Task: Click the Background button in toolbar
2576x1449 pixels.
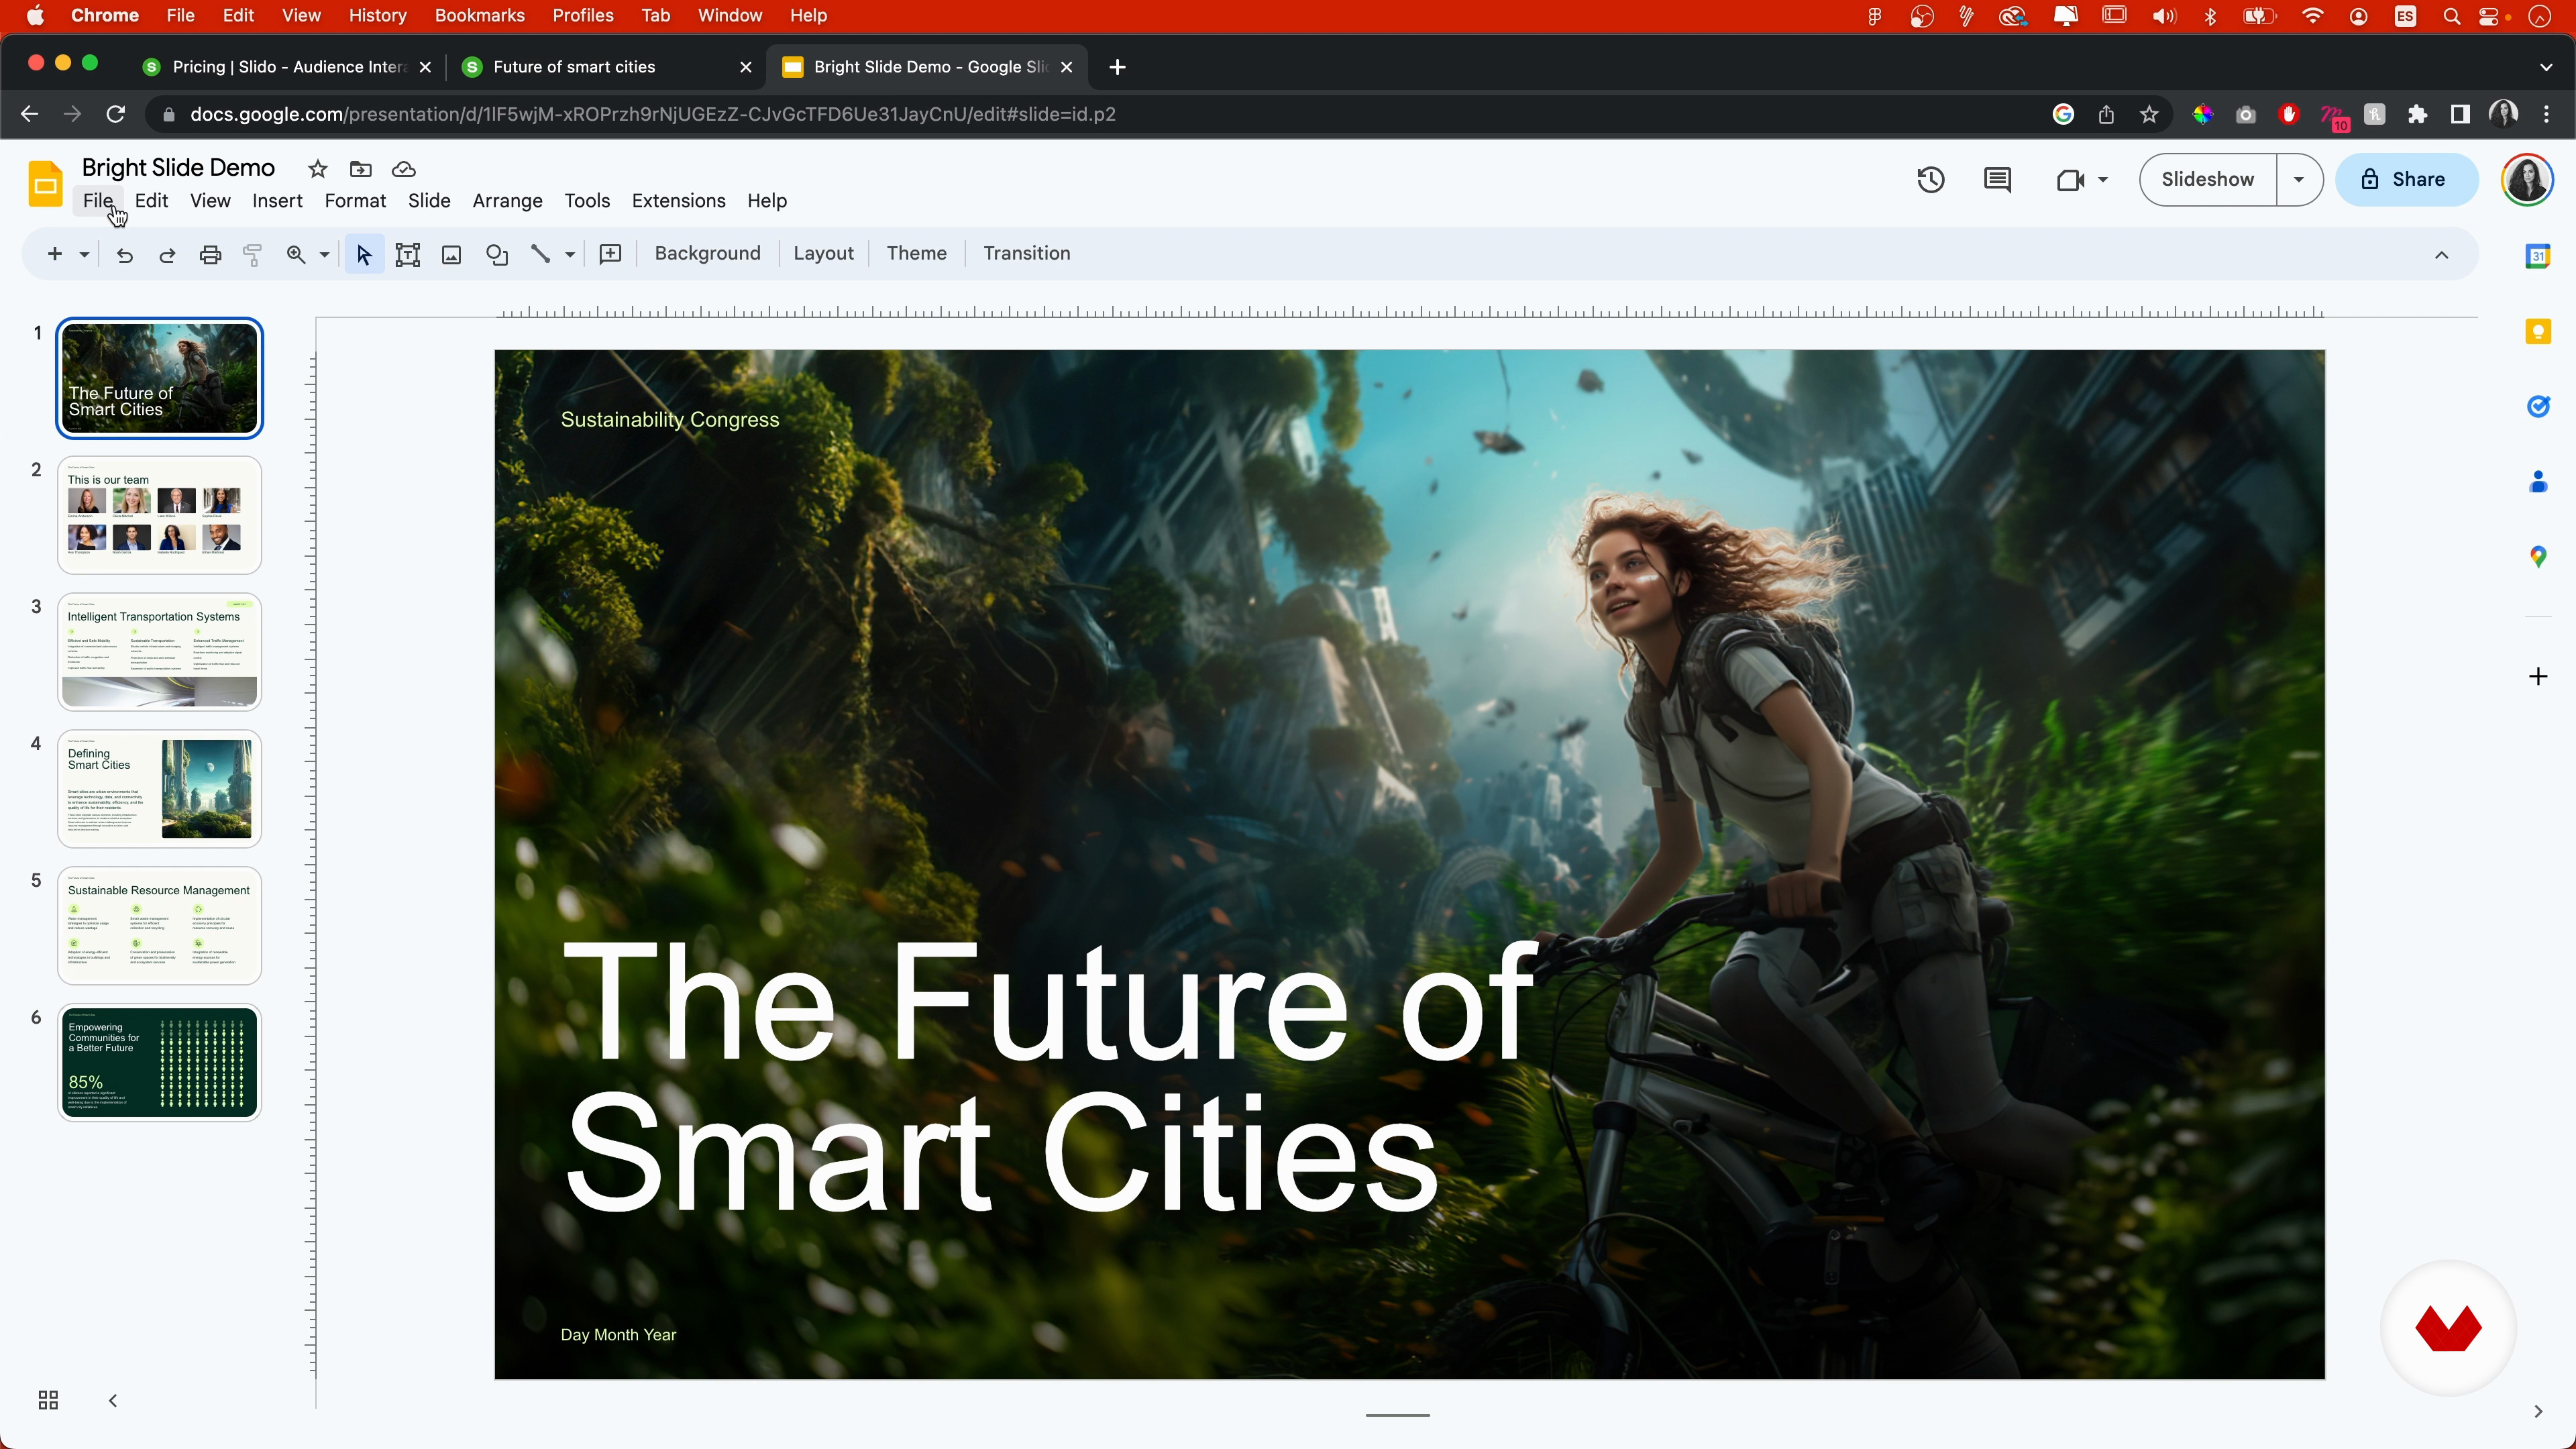Action: point(707,254)
